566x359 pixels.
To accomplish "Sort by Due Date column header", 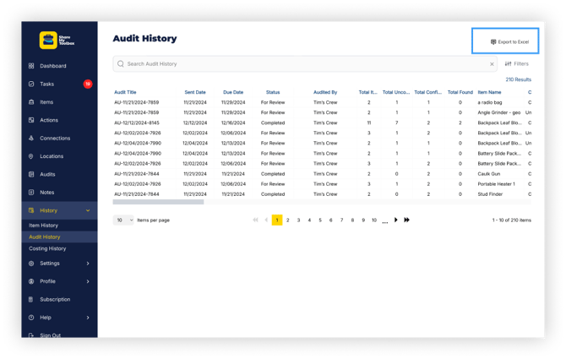I will (233, 92).
